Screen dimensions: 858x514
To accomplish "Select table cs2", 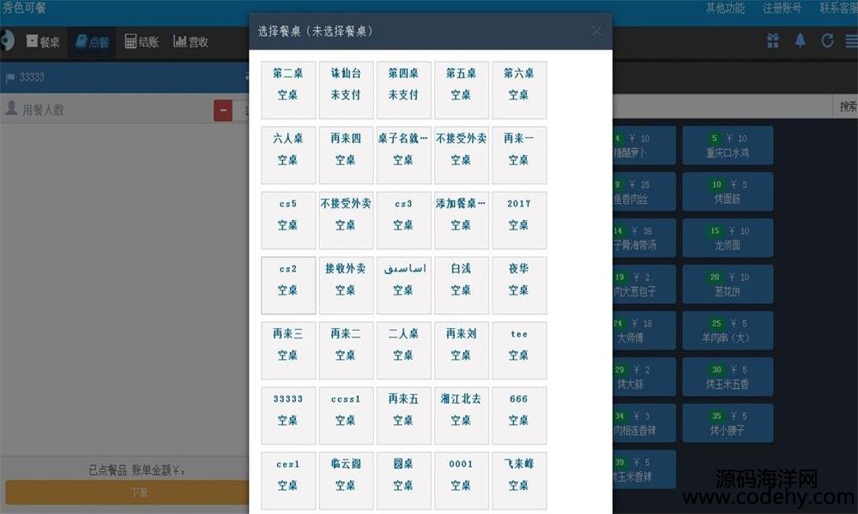I will coord(288,279).
